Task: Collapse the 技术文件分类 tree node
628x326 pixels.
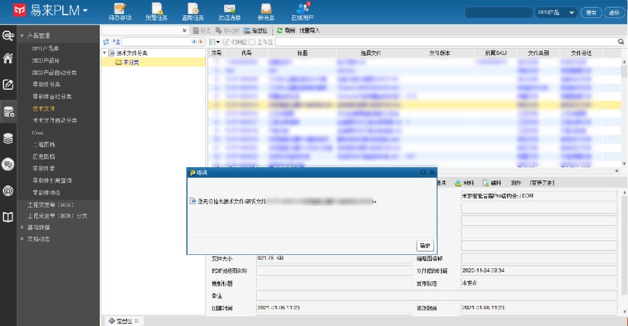Action: point(105,53)
